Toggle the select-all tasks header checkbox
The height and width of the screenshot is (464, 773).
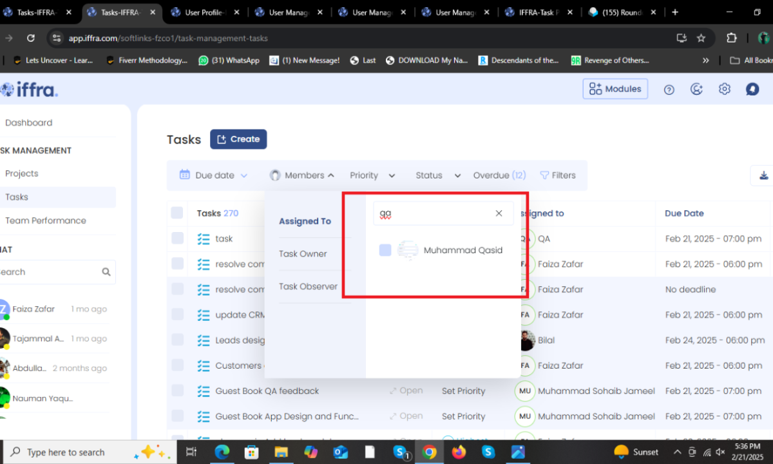(x=177, y=213)
